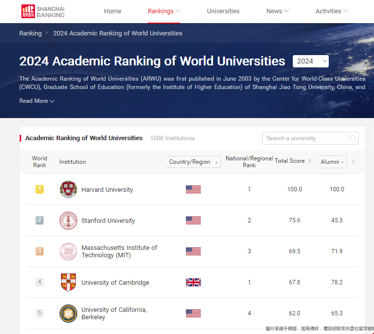This screenshot has height=334, width=374.
Task: Click the Stanford University seal logo
Action: [x=68, y=220]
